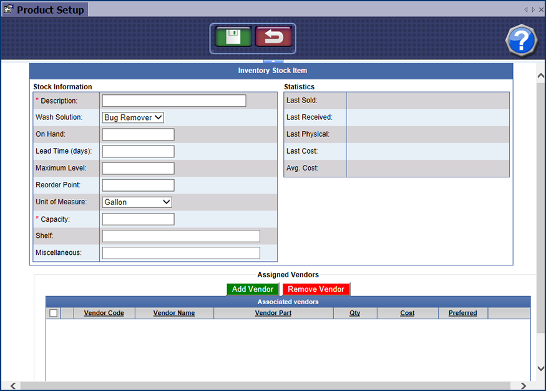The width and height of the screenshot is (546, 391).
Task: Focus the Description input field
Action: click(x=174, y=101)
